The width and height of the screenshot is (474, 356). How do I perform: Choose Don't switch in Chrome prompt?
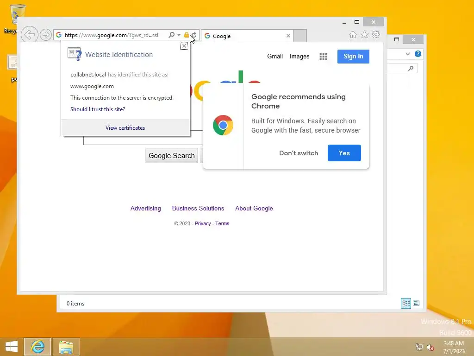click(299, 153)
